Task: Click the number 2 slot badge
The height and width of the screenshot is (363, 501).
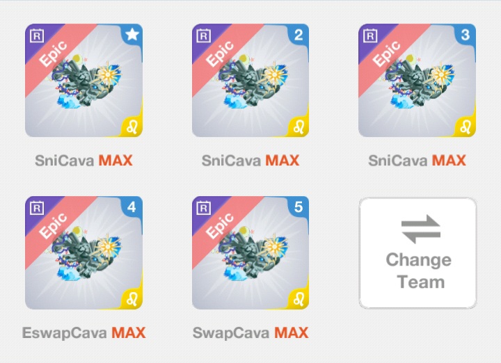Action: (299, 35)
